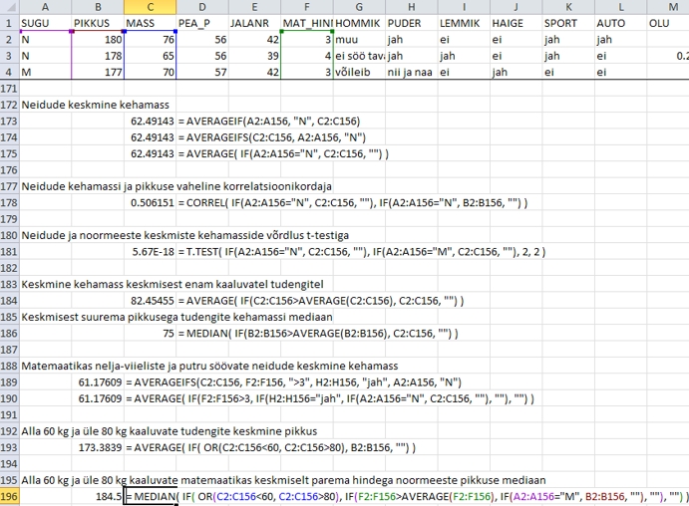This screenshot has width=689, height=506.
Task: Select column E header
Action: coord(254,7)
